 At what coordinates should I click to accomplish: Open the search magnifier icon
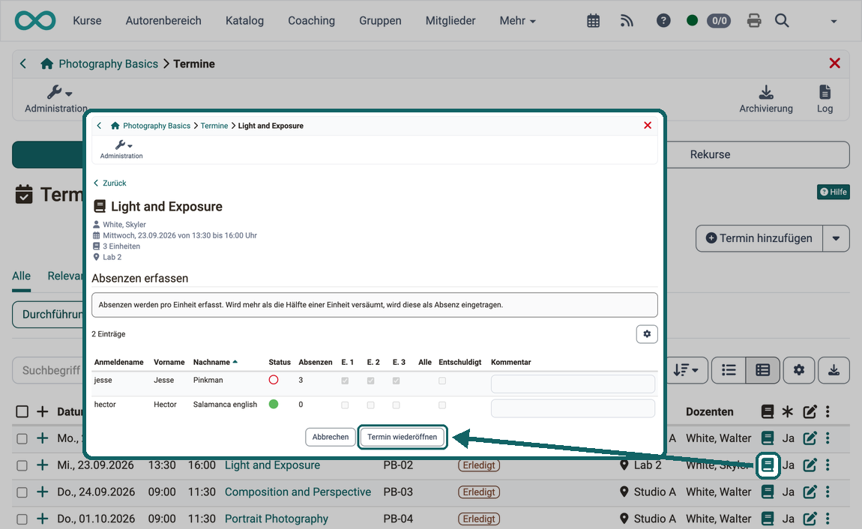tap(782, 21)
